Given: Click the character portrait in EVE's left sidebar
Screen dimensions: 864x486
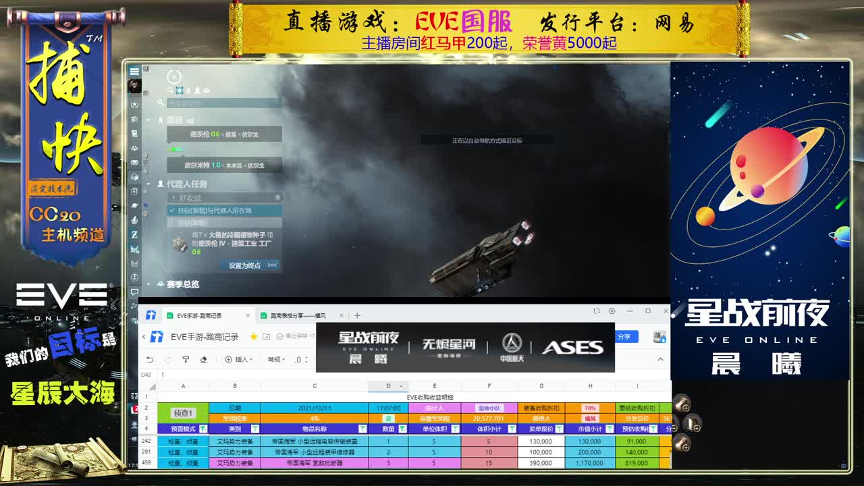Looking at the screenshot, I should point(134,86).
